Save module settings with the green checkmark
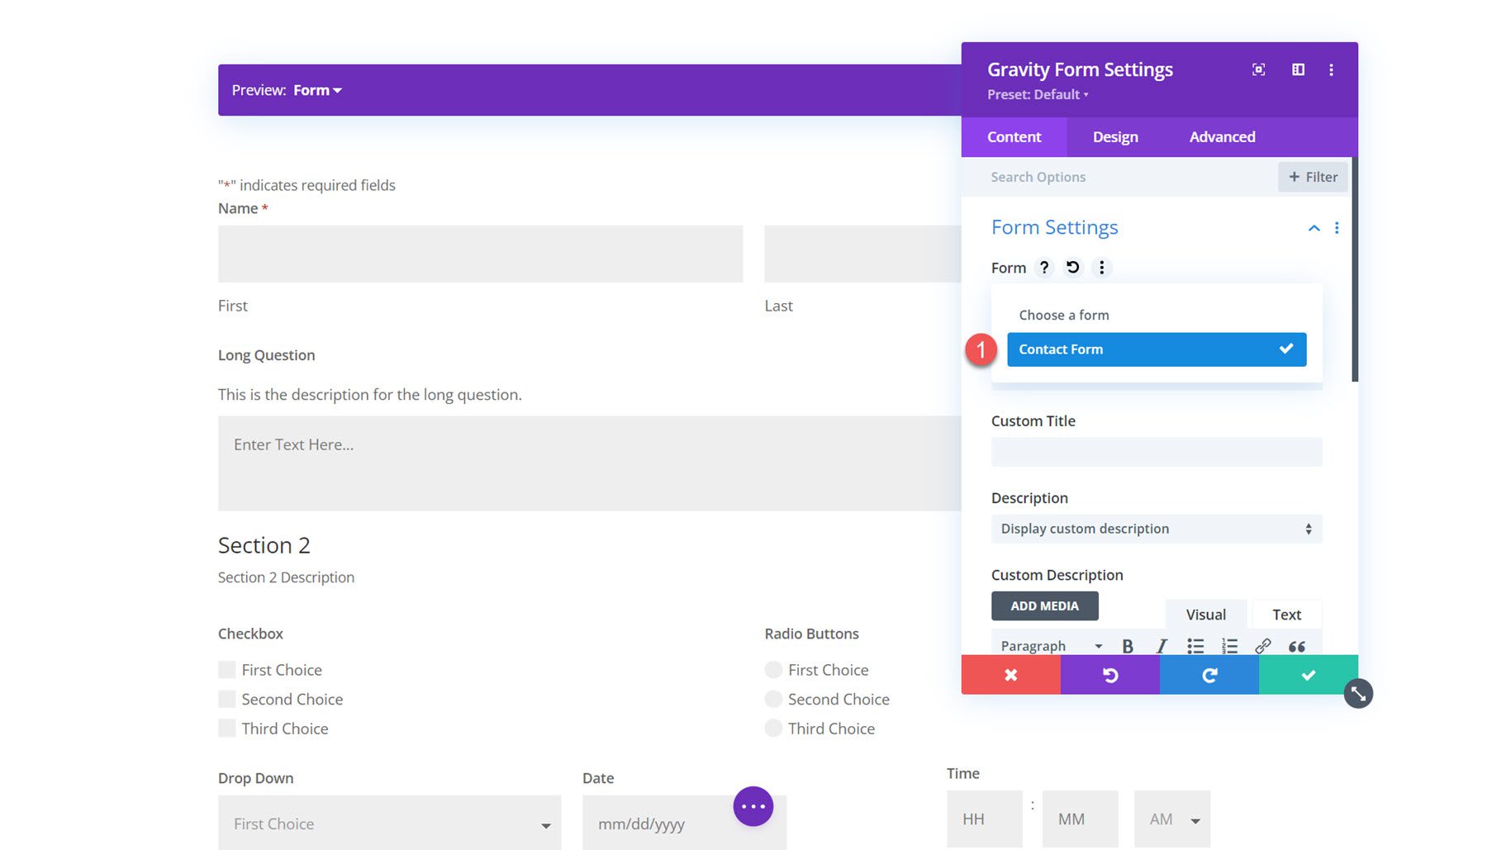The height and width of the screenshot is (850, 1487). [1308, 675]
